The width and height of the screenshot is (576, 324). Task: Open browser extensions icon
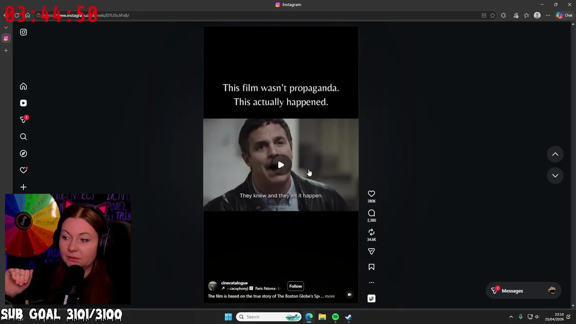[x=504, y=15]
